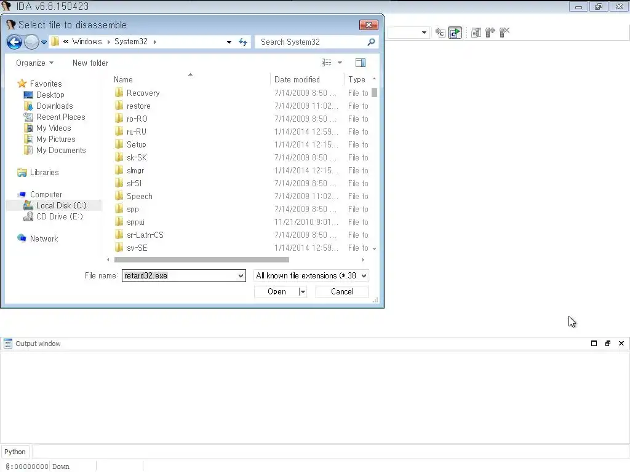Click the search magnifier icon
The width and height of the screenshot is (630, 472).
point(371,42)
